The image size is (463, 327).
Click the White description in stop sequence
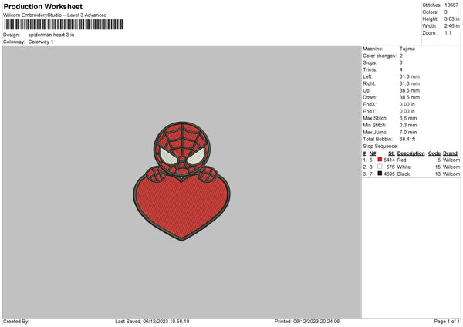tap(404, 167)
